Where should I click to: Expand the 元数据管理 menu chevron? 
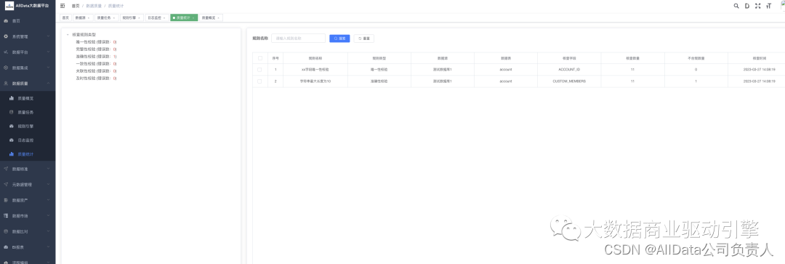tap(49, 184)
